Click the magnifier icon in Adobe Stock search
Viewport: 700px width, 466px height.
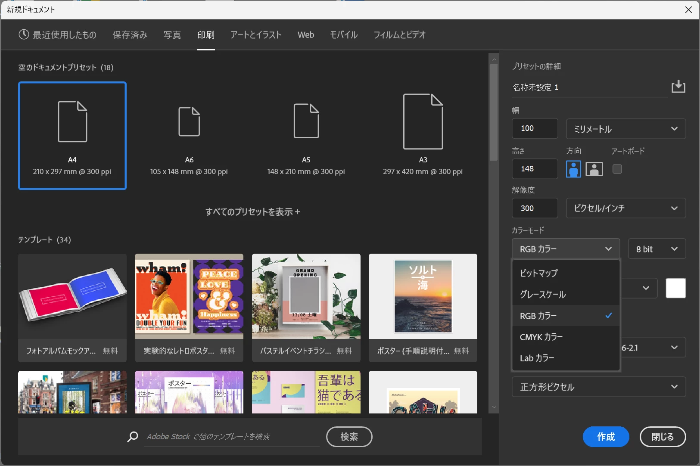[x=133, y=437]
